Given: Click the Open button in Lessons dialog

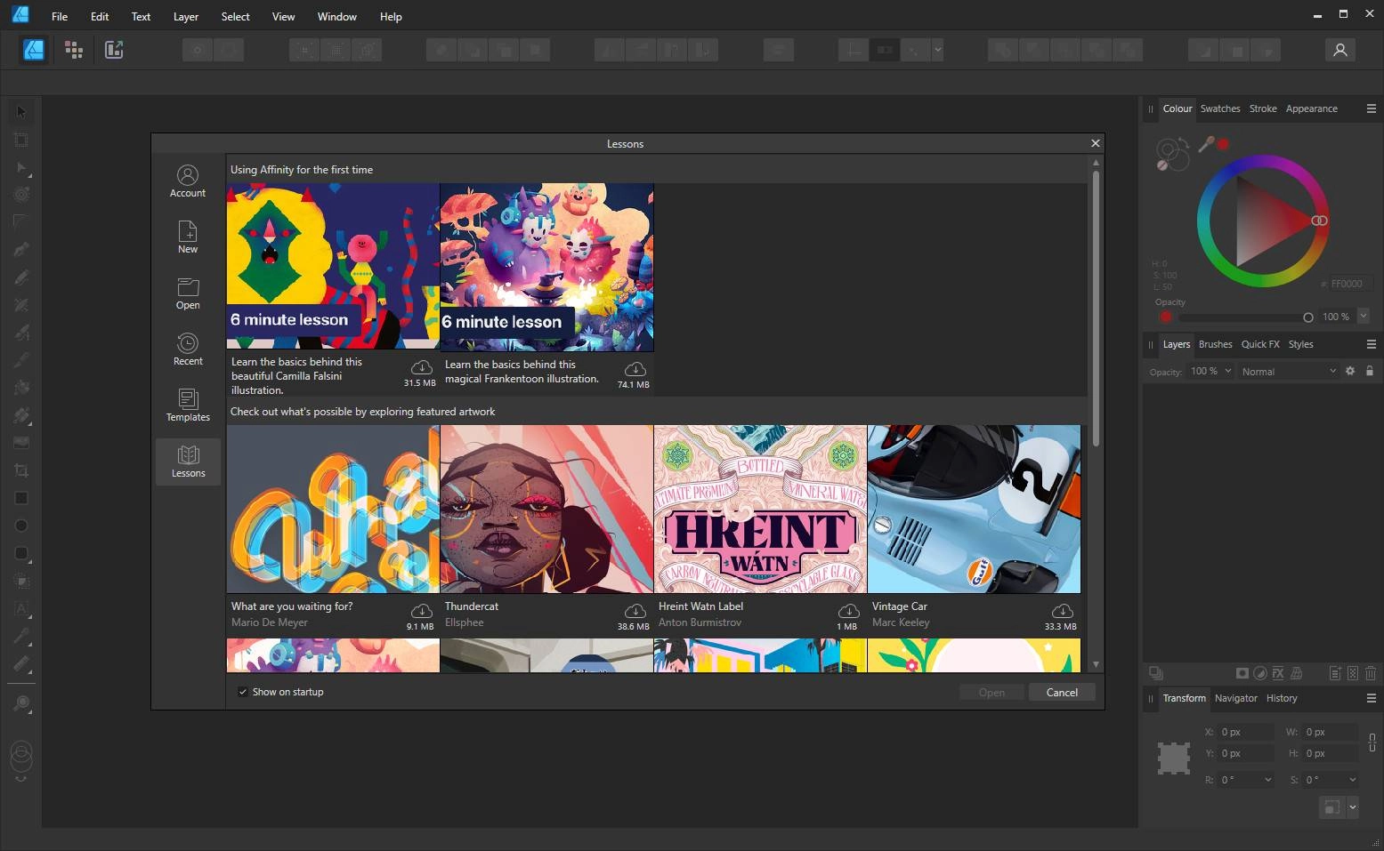Looking at the screenshot, I should (991, 693).
